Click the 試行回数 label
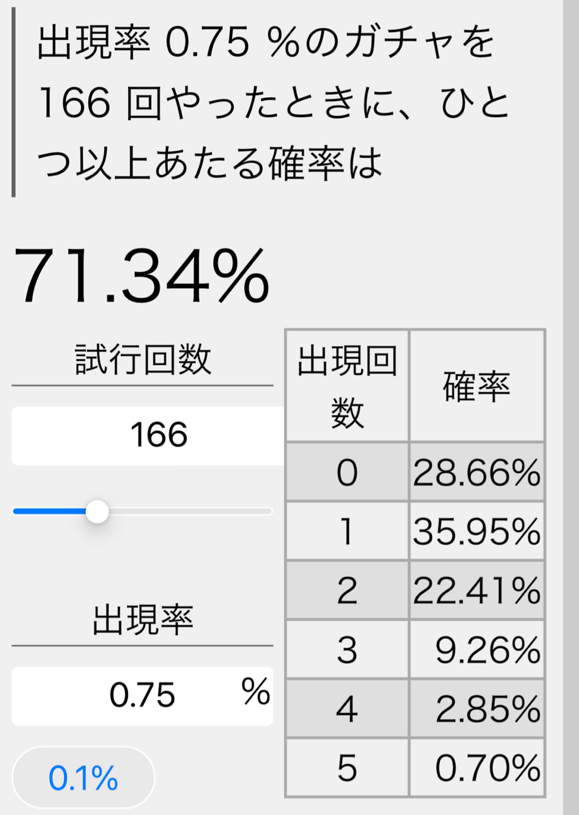This screenshot has height=815, width=579. click(x=143, y=360)
